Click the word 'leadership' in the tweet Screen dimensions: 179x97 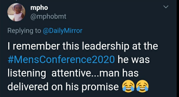coord(105,46)
